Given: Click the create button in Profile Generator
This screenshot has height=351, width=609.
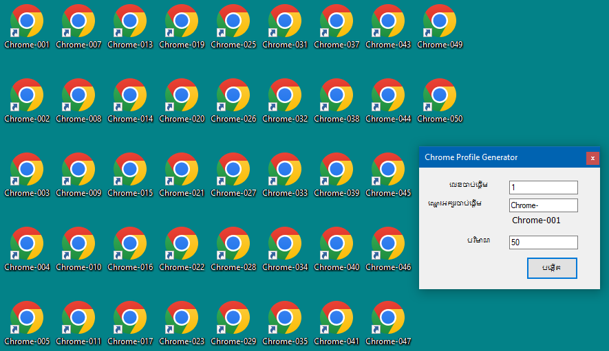Looking at the screenshot, I should coord(552,268).
